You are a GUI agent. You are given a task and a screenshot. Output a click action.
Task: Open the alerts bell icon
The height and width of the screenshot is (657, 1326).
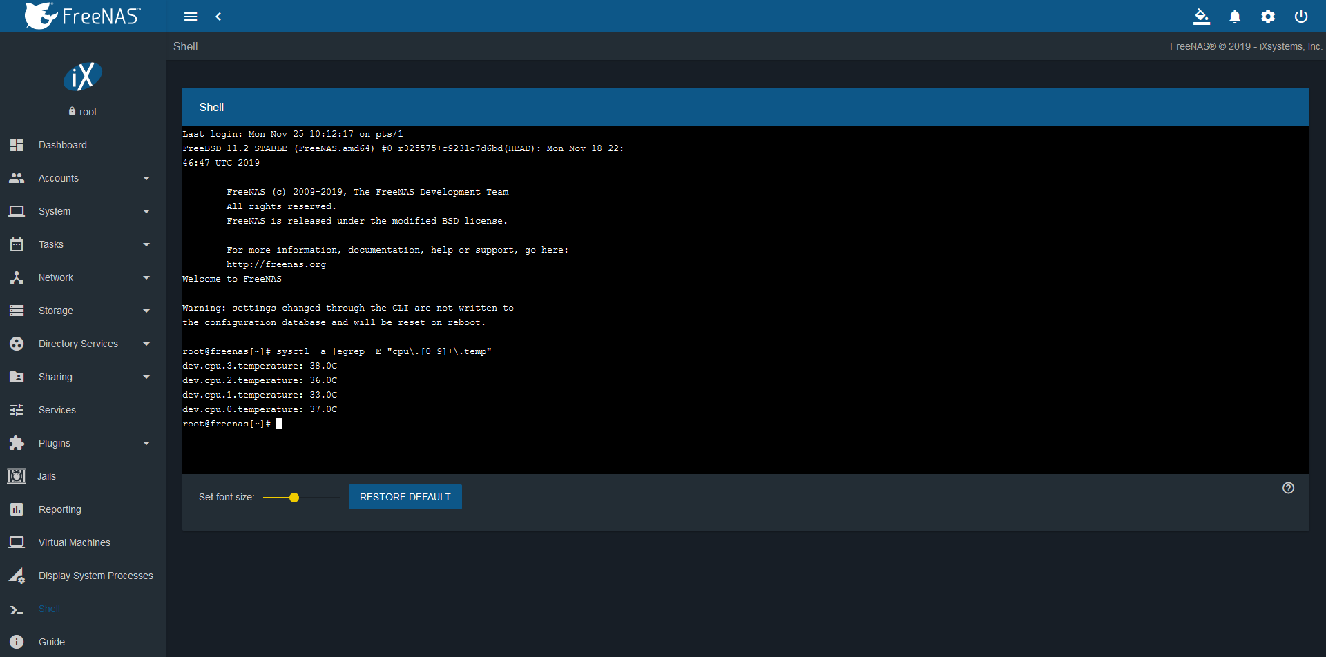(1235, 17)
